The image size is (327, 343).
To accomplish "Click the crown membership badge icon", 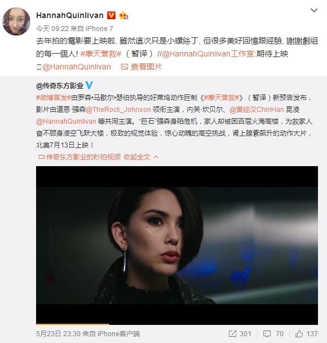I will [123, 15].
